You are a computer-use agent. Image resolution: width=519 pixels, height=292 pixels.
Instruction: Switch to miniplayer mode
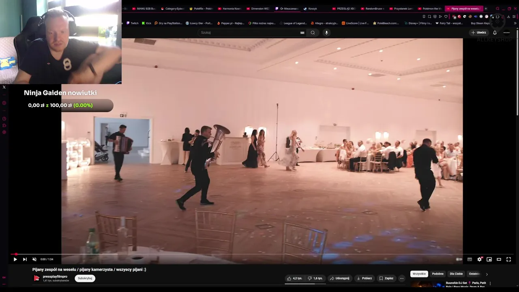coord(489,259)
